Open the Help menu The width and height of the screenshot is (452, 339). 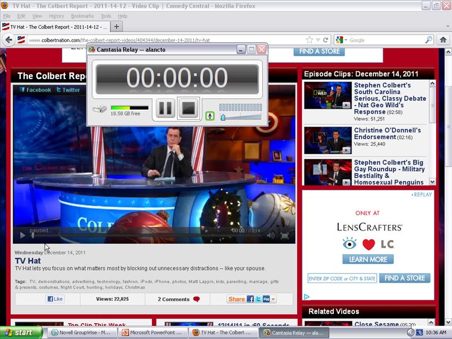(123, 16)
